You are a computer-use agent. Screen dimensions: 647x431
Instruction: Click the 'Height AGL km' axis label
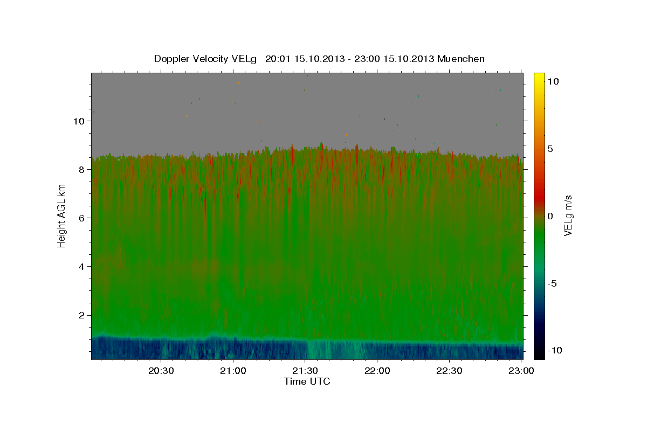[62, 215]
